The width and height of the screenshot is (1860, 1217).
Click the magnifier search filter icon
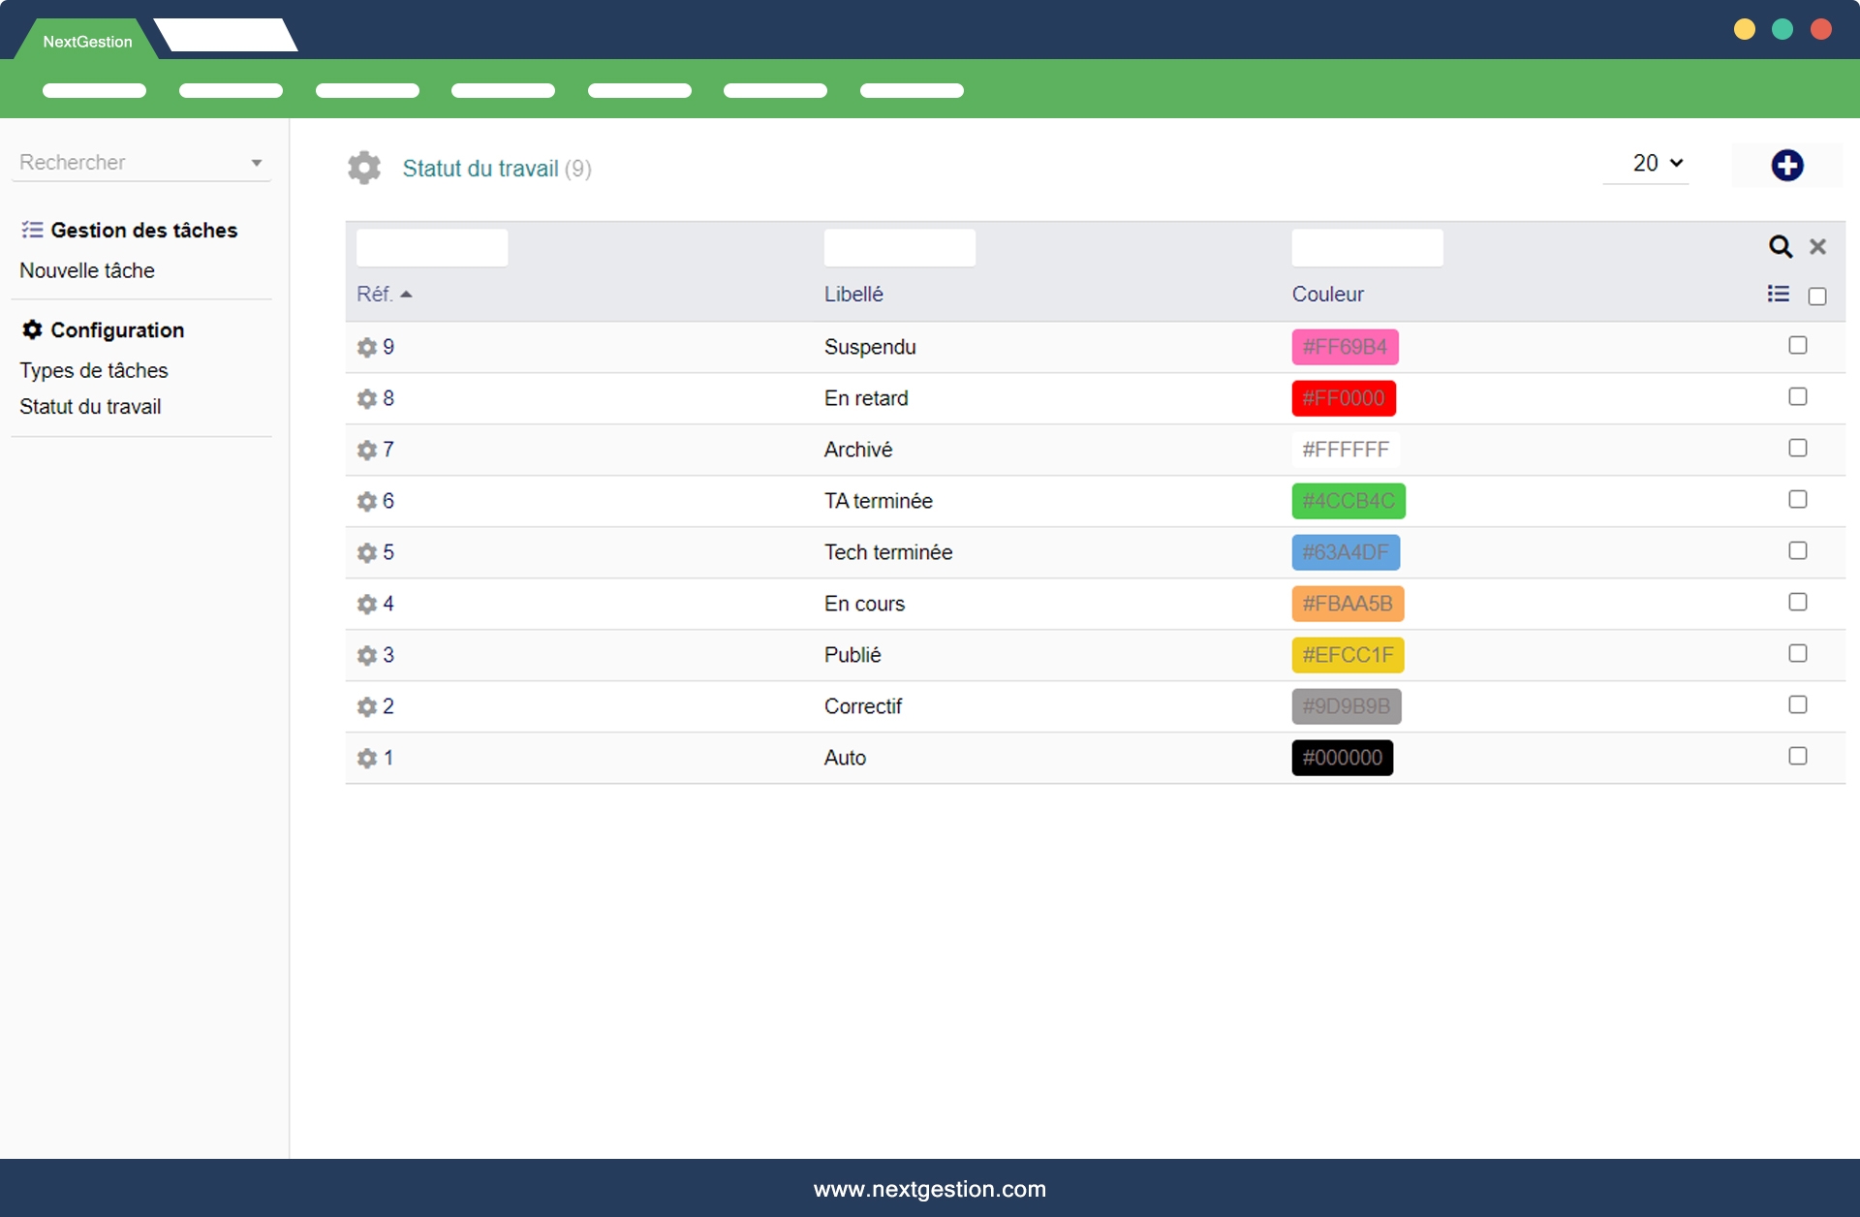pyautogui.click(x=1780, y=247)
